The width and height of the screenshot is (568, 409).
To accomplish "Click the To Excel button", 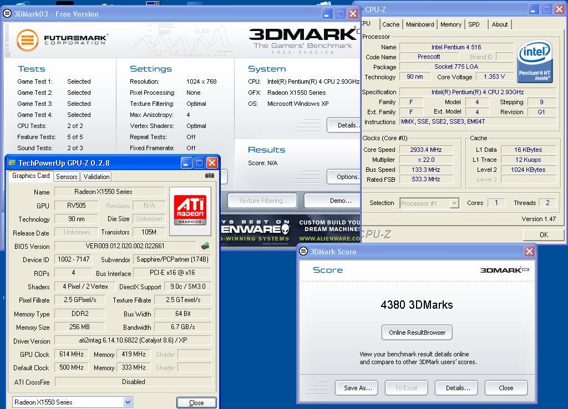I will tap(406, 387).
